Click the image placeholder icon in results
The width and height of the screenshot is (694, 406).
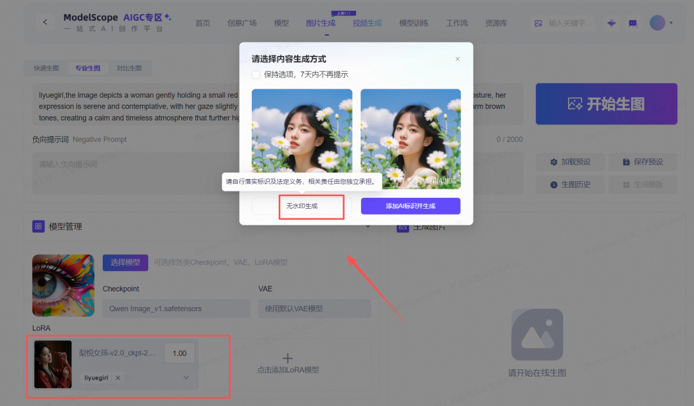coord(537,334)
